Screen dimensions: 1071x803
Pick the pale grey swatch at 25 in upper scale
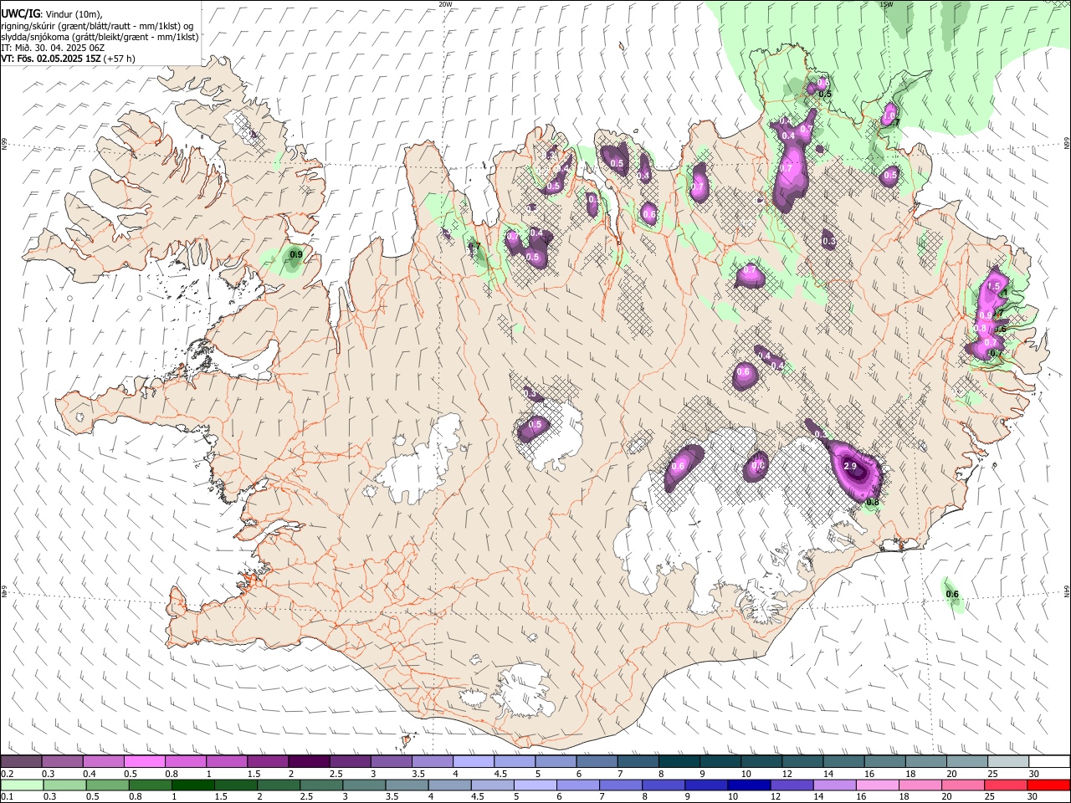(1007, 762)
